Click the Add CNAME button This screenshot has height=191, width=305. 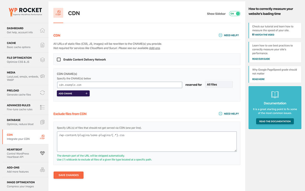[x=73, y=93]
